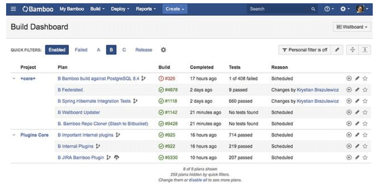Open build #5330
Image resolution: width=376 pixels, height=191 pixels.
171,157
